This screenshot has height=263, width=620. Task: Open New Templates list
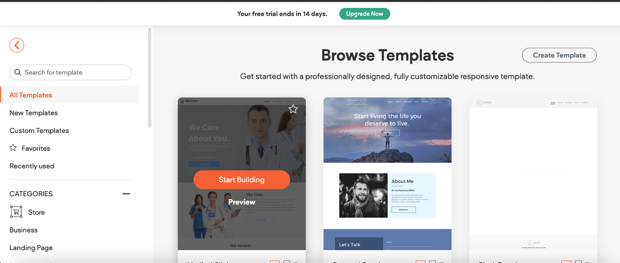pos(34,113)
